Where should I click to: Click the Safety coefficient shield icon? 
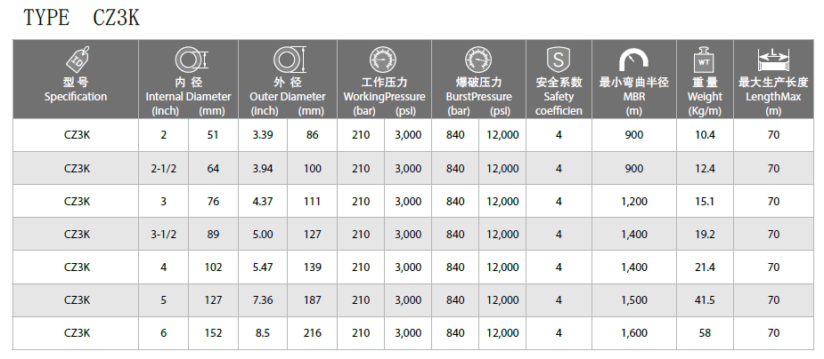(x=559, y=60)
